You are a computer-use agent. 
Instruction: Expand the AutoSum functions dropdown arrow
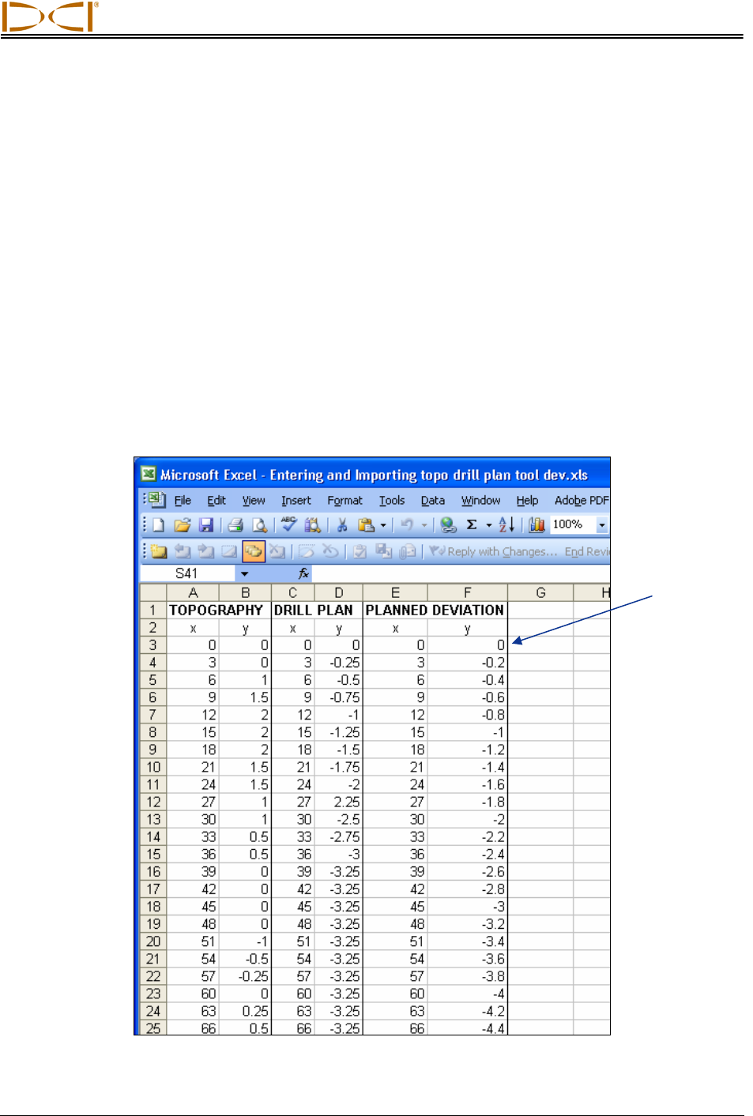click(488, 524)
